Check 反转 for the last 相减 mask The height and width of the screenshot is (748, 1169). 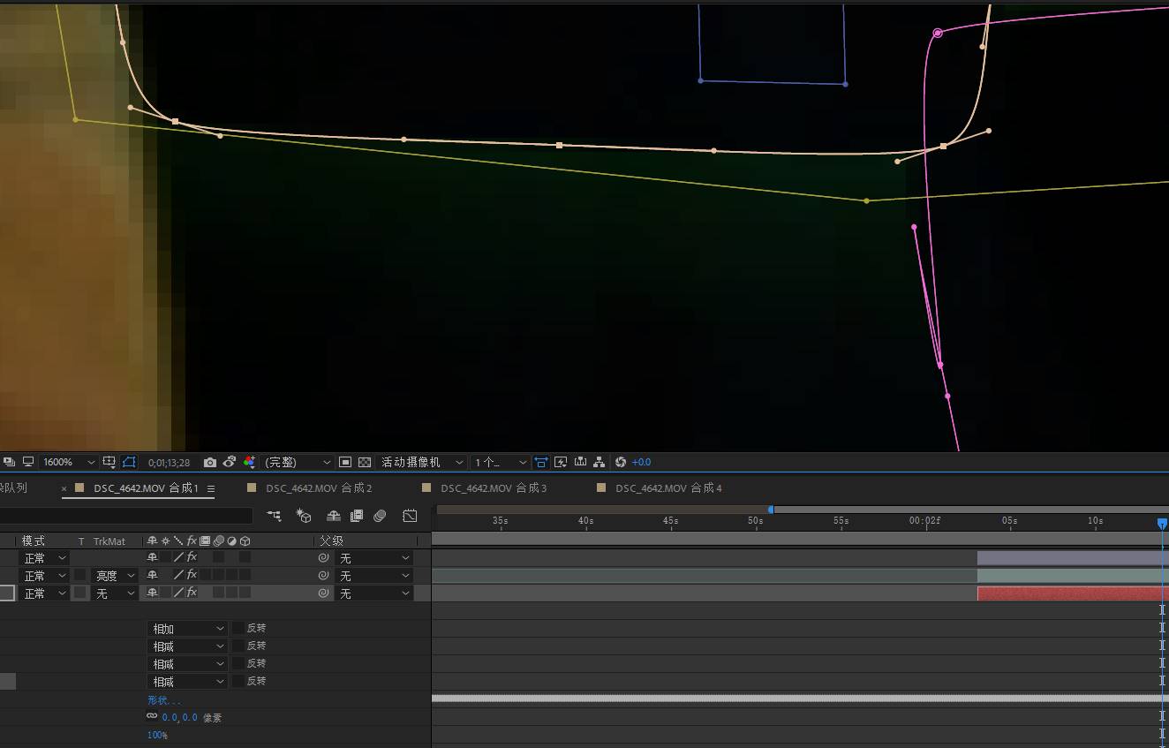point(238,681)
